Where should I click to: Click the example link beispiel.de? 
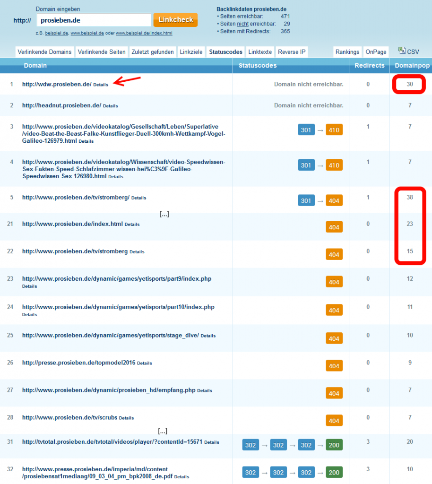coord(56,33)
